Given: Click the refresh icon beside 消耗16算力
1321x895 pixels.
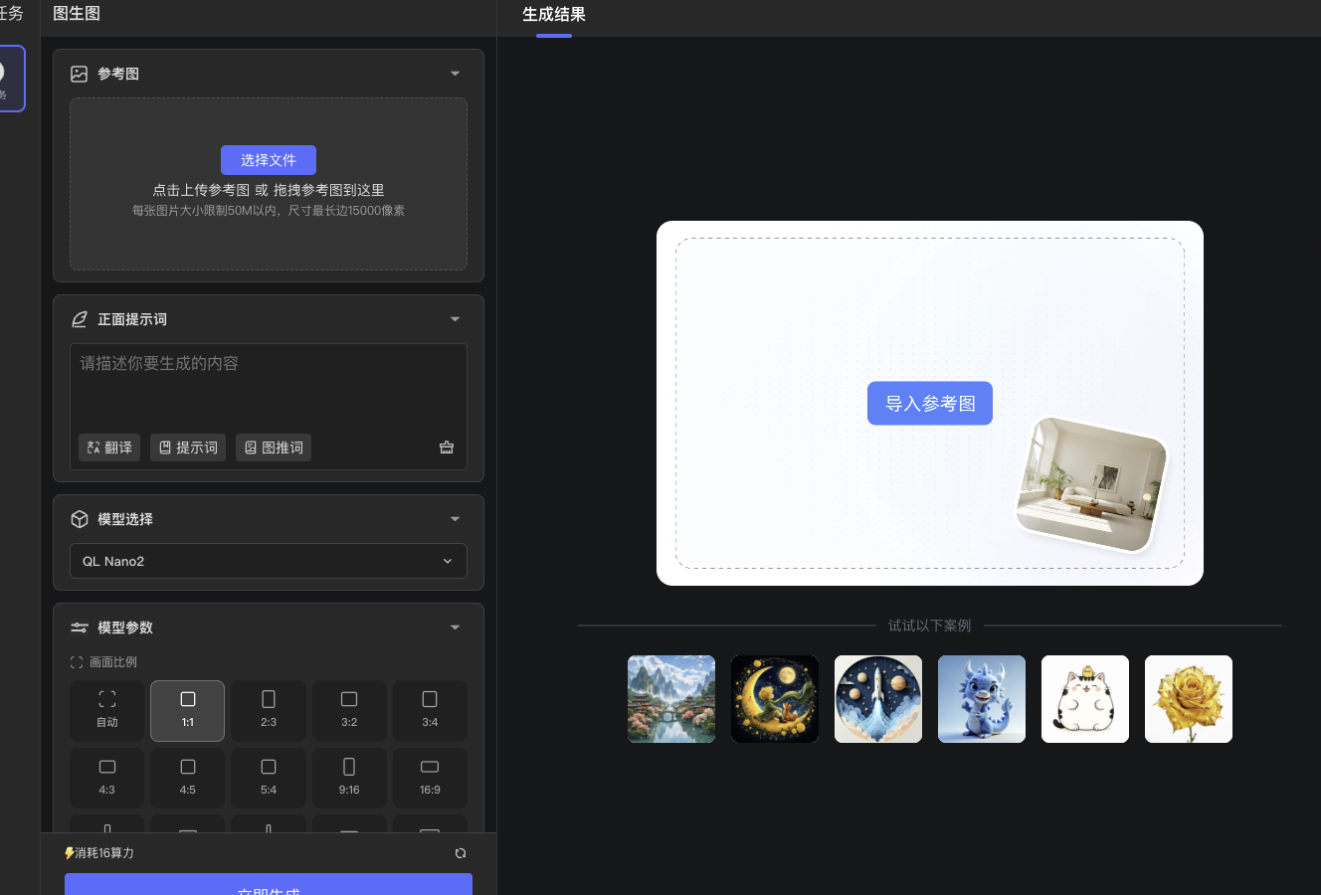Looking at the screenshot, I should (x=461, y=853).
